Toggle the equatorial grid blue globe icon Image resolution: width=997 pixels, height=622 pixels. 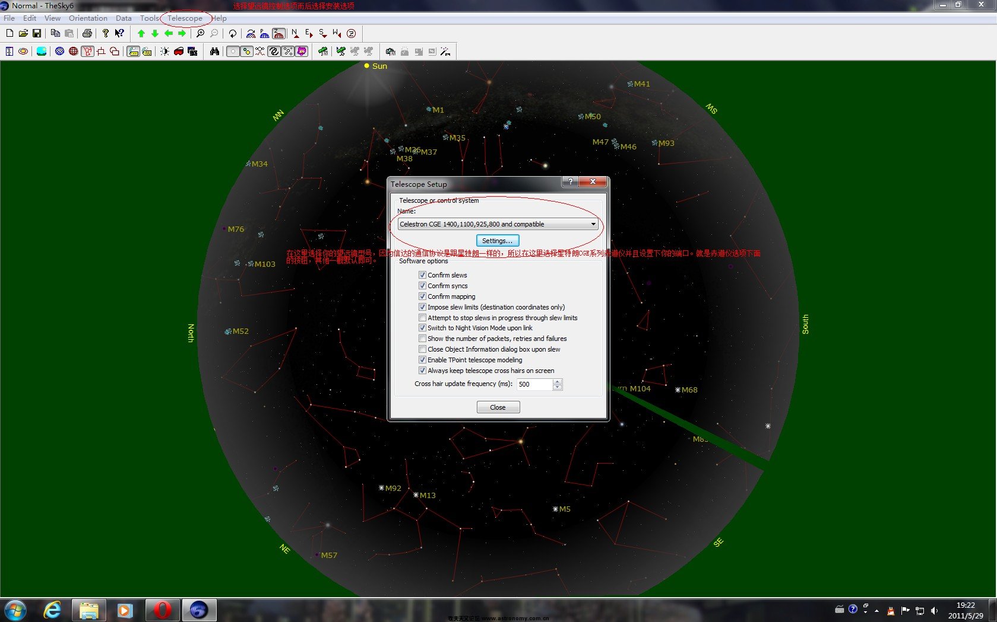[x=59, y=51]
